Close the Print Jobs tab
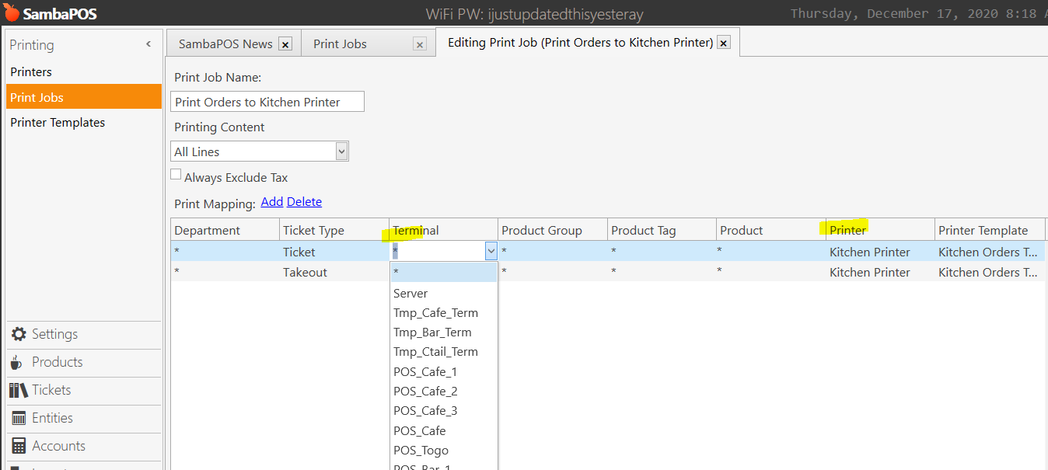This screenshot has height=470, width=1048. point(420,44)
